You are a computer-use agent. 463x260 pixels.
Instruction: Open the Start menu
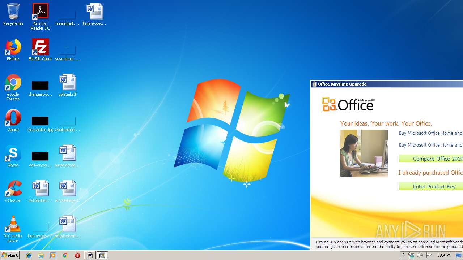coord(10,255)
